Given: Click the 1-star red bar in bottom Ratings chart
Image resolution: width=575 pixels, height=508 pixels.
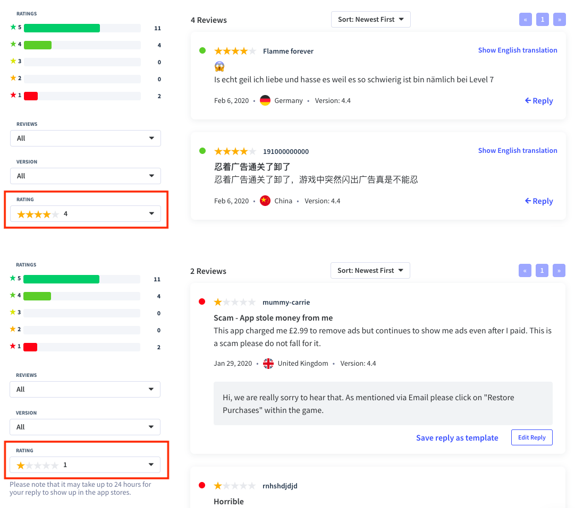Looking at the screenshot, I should 30,347.
